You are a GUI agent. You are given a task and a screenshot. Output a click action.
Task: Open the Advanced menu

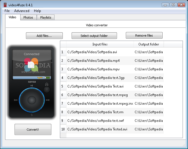point(22,11)
